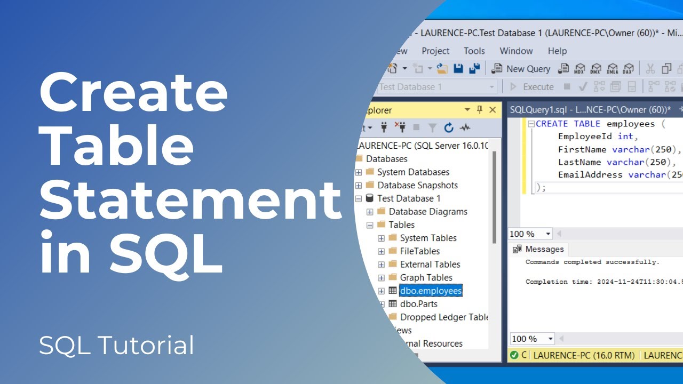Select the LAURENCE-PC server node

(422, 146)
